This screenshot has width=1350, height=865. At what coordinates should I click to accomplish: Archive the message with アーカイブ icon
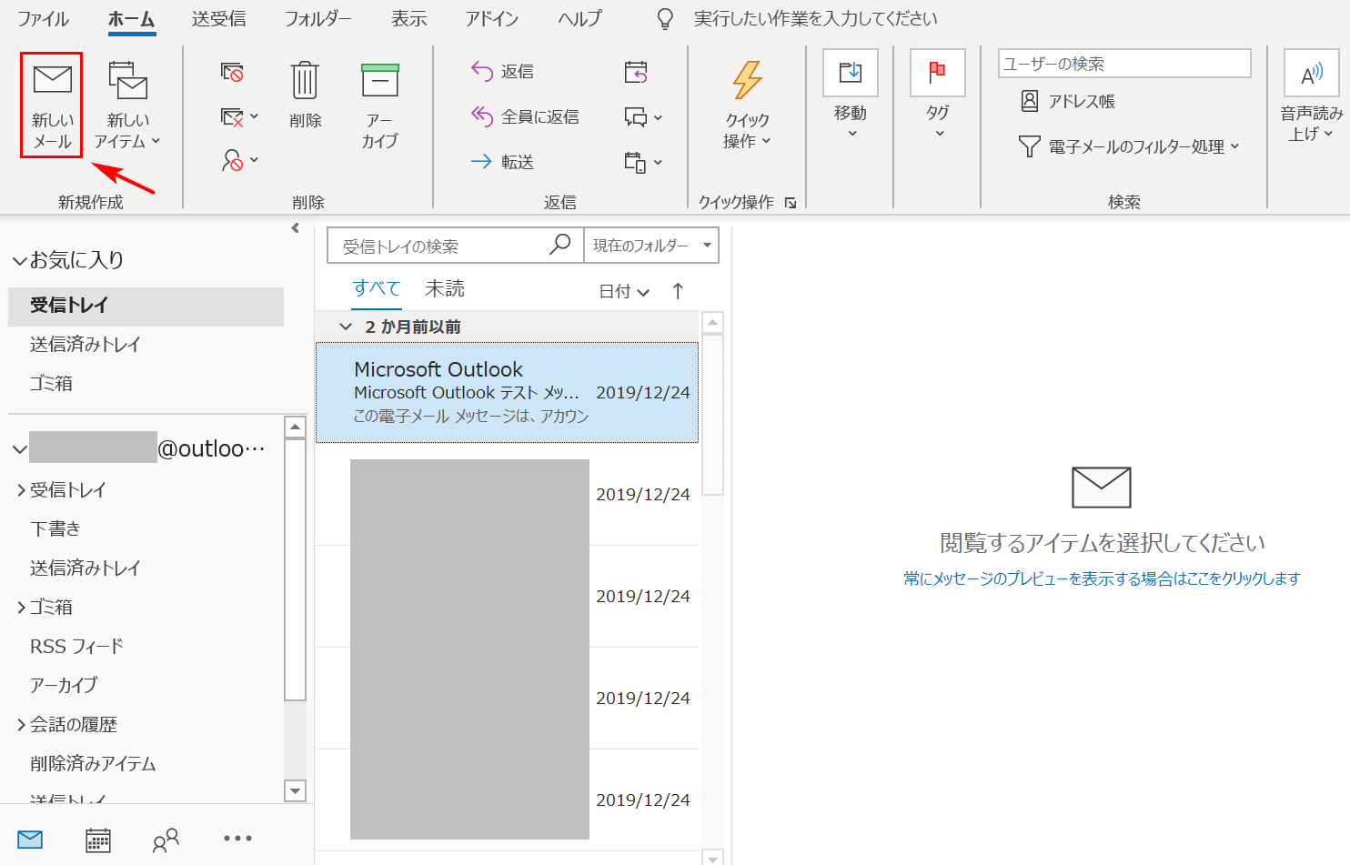pyautogui.click(x=379, y=81)
